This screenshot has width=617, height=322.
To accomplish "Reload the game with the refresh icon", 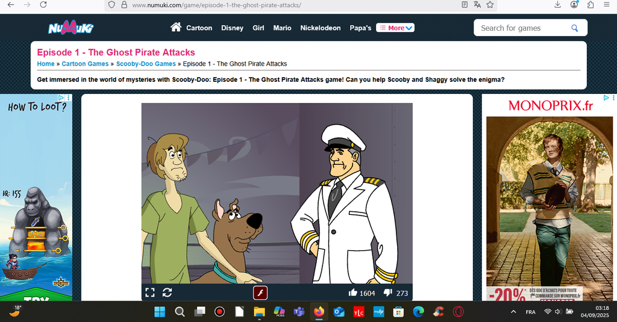I will point(168,293).
